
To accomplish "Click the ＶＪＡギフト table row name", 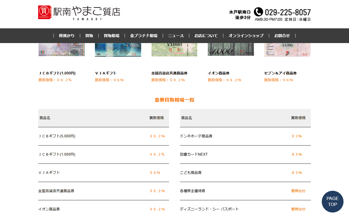I will pyautogui.click(x=49, y=172).
